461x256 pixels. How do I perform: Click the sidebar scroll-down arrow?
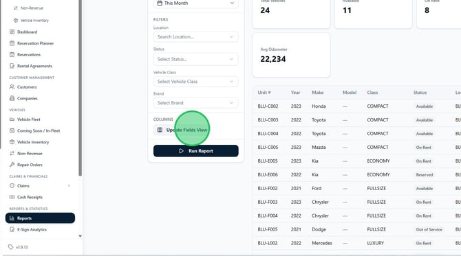coord(81,236)
